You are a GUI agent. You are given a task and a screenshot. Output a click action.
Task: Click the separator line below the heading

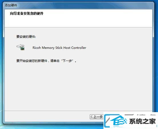(x=78, y=27)
